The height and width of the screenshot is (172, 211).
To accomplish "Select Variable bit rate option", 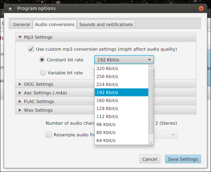I will click(43, 73).
